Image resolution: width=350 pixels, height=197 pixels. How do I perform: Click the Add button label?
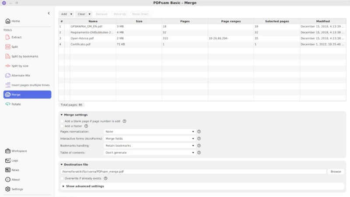(x=64, y=14)
